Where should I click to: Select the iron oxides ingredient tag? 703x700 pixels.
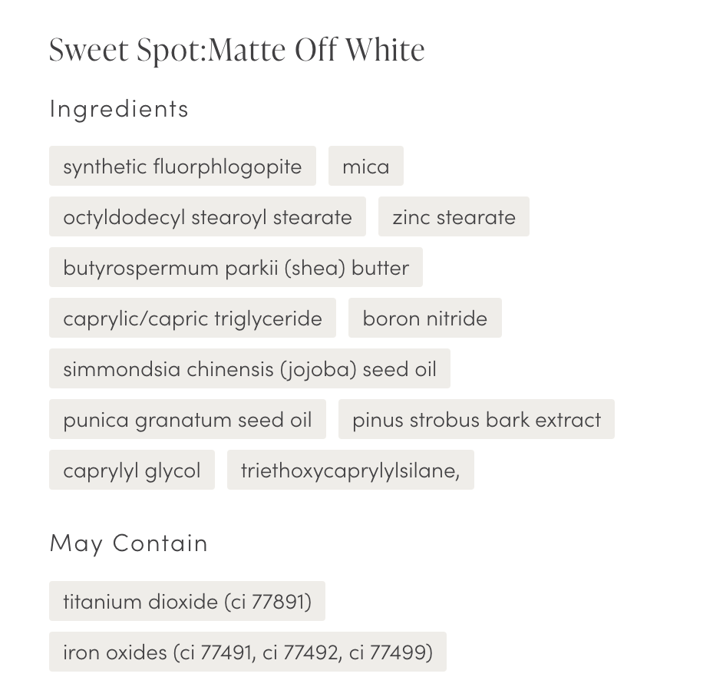point(247,652)
